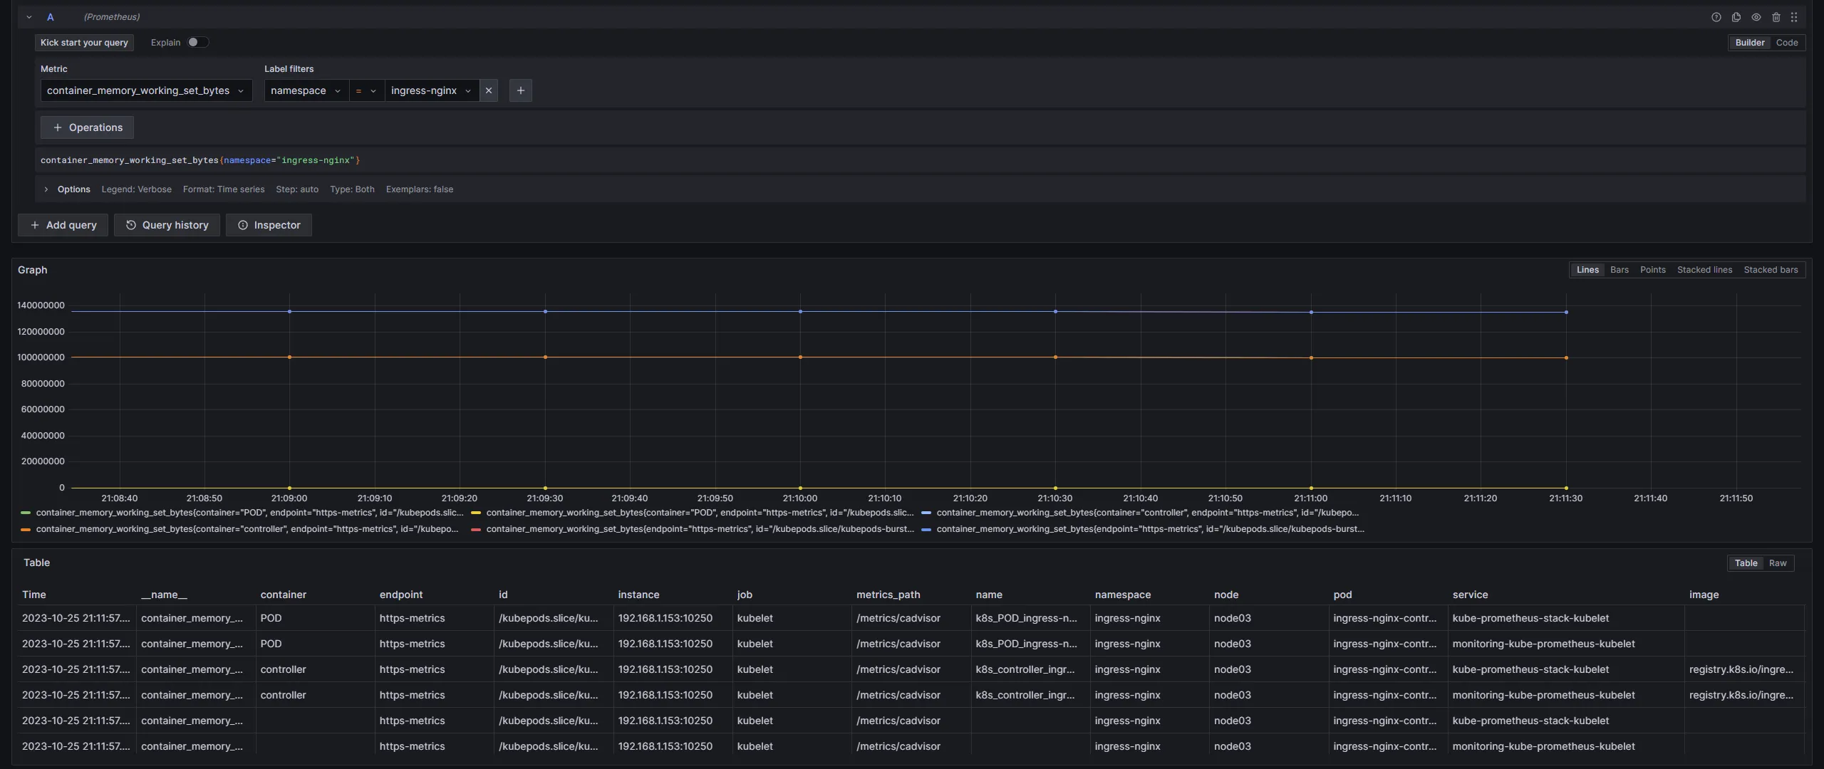Remove the namespace label filter (X)
The image size is (1824, 769).
(488, 90)
